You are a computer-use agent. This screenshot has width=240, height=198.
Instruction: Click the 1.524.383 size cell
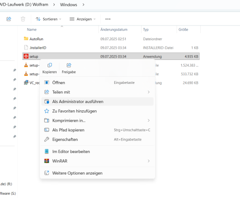click(x=189, y=65)
